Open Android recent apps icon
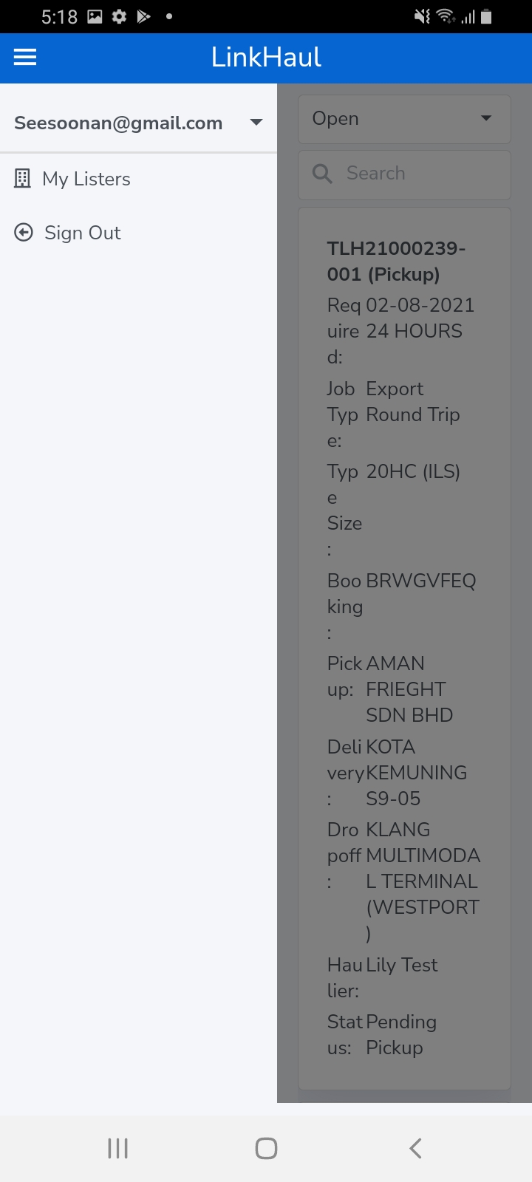The width and height of the screenshot is (532, 1182). [117, 1148]
